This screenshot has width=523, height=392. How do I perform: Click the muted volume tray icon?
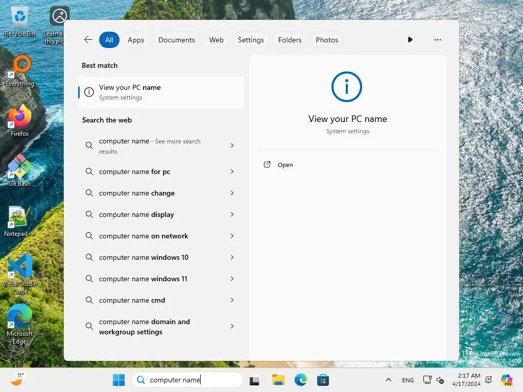coord(440,380)
